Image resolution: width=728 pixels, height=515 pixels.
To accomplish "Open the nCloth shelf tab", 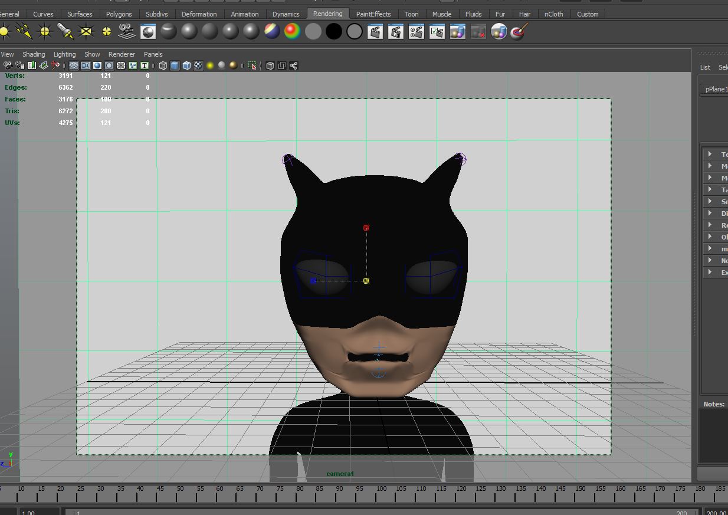I will [553, 14].
